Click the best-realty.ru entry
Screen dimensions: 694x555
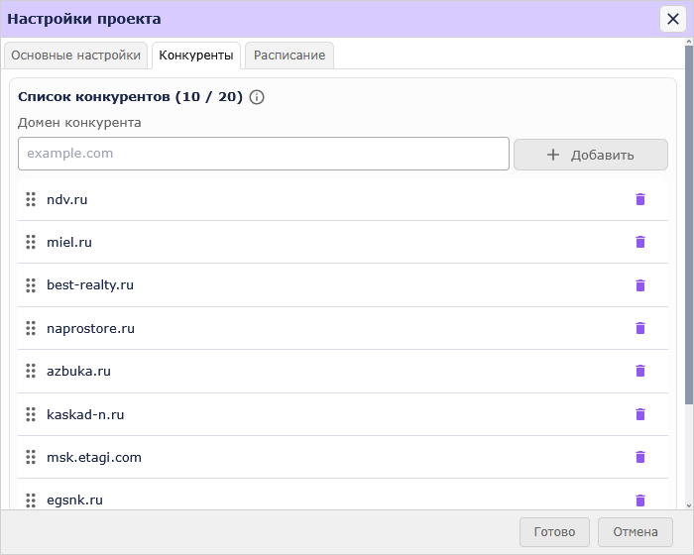tap(90, 285)
